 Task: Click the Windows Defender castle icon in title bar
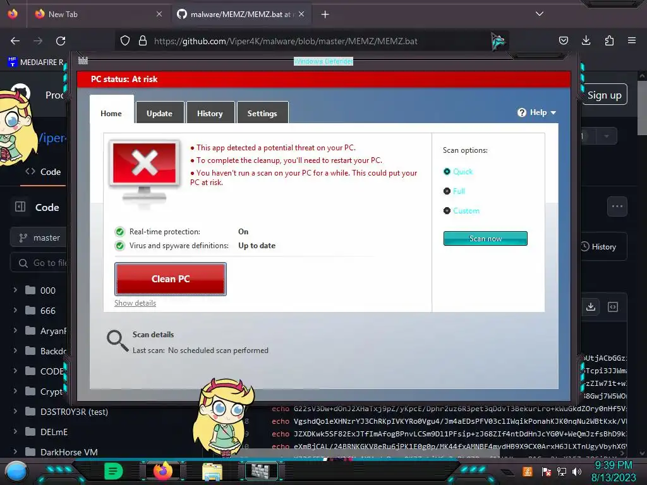(x=83, y=61)
